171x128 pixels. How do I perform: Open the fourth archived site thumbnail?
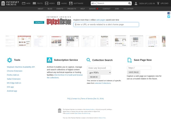[x=56, y=41]
